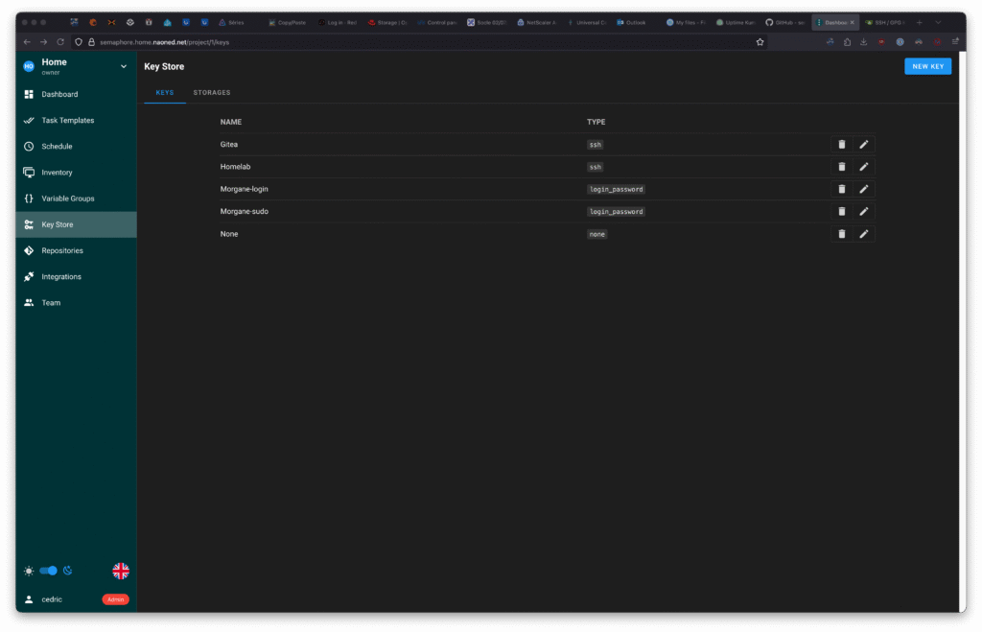Viewport: 982px width, 632px height.
Task: Delete the Morgane-login key
Action: point(842,189)
